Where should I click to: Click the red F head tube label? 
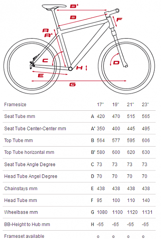click(119, 20)
